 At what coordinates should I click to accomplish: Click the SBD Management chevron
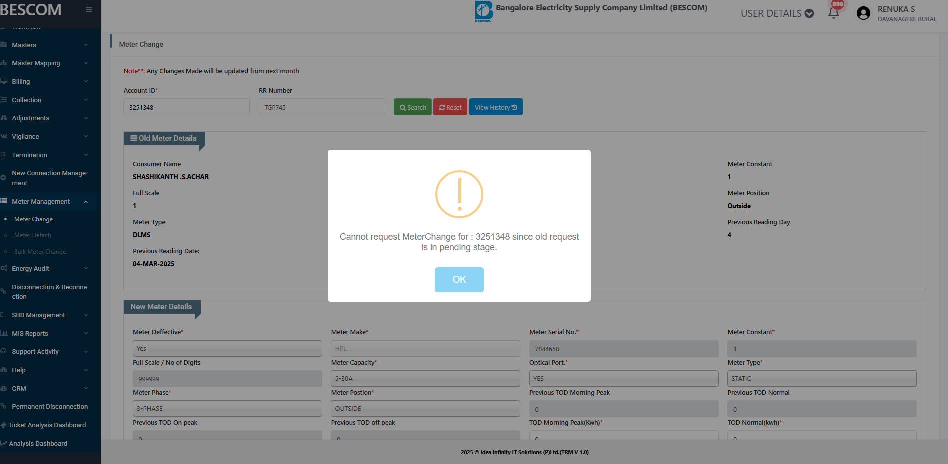(86, 315)
